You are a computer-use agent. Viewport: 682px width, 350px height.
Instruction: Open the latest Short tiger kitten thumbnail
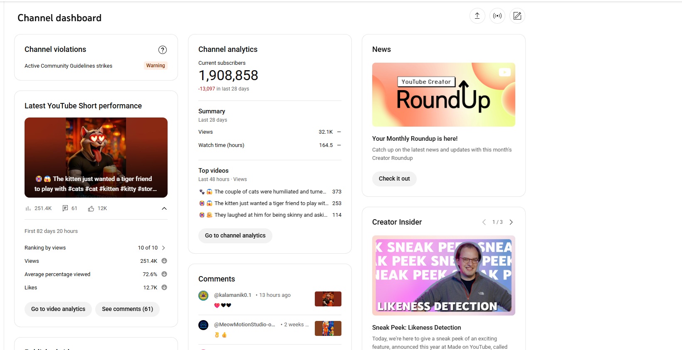(96, 157)
